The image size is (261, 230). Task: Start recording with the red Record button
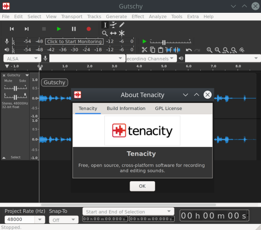coord(89,29)
